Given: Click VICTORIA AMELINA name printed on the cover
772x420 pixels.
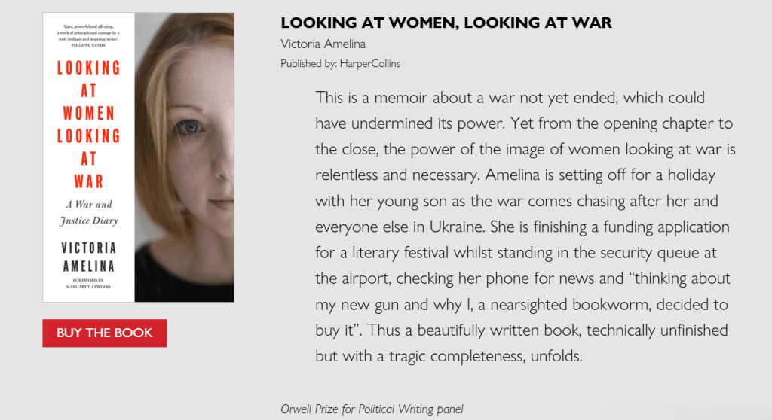Looking at the screenshot, I should (x=89, y=257).
